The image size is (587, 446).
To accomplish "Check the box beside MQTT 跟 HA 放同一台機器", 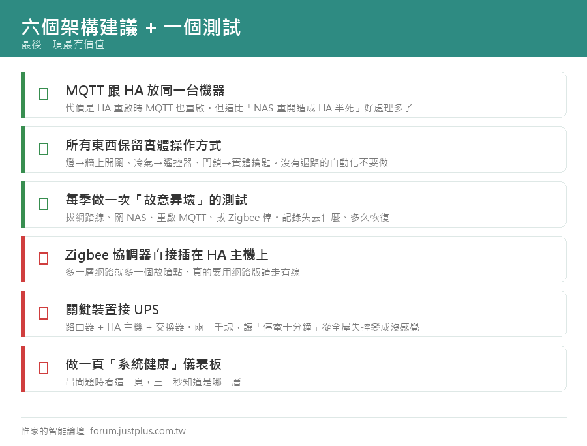I will [44, 94].
